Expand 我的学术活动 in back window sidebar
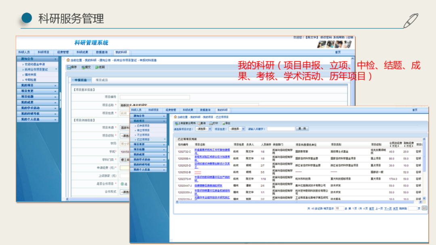436x245 pixels. (x=37, y=108)
